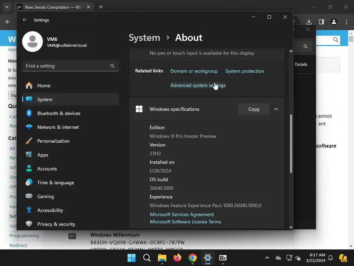The height and width of the screenshot is (266, 354).
Task: Open 7-Zip from the taskbar
Action: [x=223, y=258]
